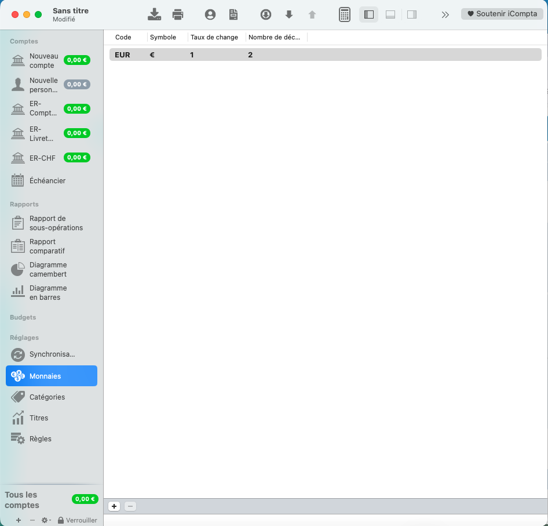Image resolution: width=548 pixels, height=526 pixels.
Task: Toggle the right sidebar panel
Action: click(412, 14)
